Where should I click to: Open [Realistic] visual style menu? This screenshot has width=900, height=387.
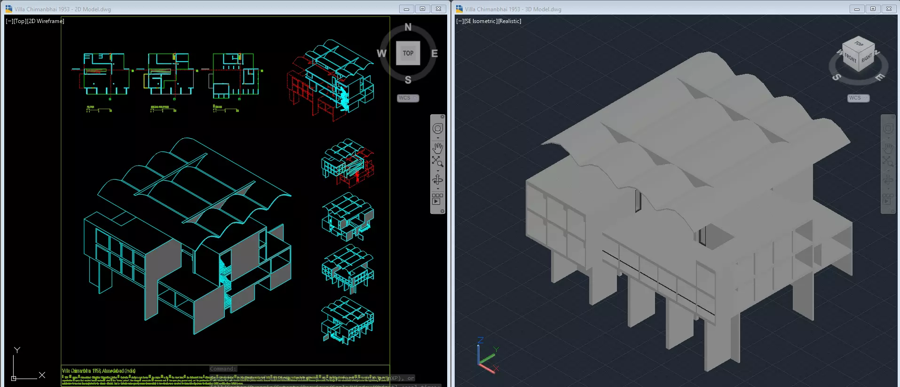point(510,21)
